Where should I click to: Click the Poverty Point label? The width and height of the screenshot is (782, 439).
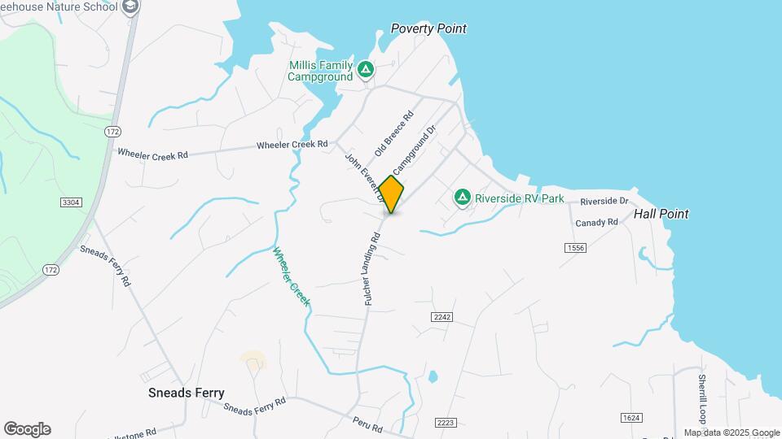tap(428, 28)
